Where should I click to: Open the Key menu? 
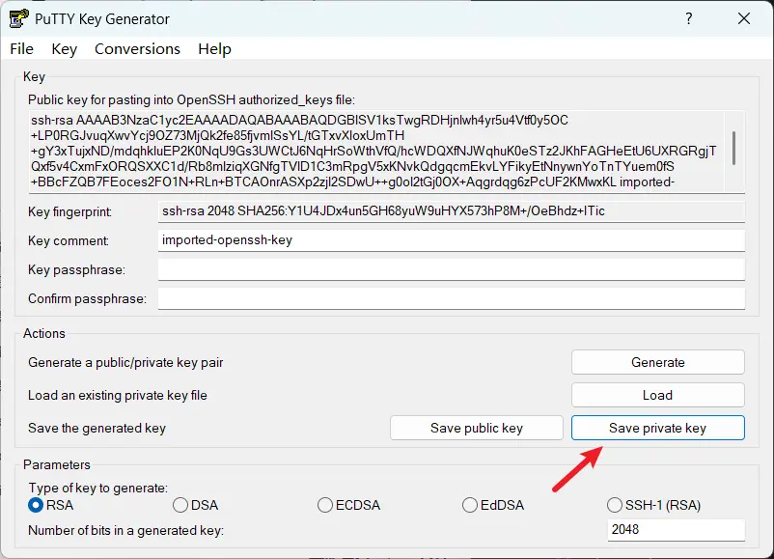click(x=64, y=49)
